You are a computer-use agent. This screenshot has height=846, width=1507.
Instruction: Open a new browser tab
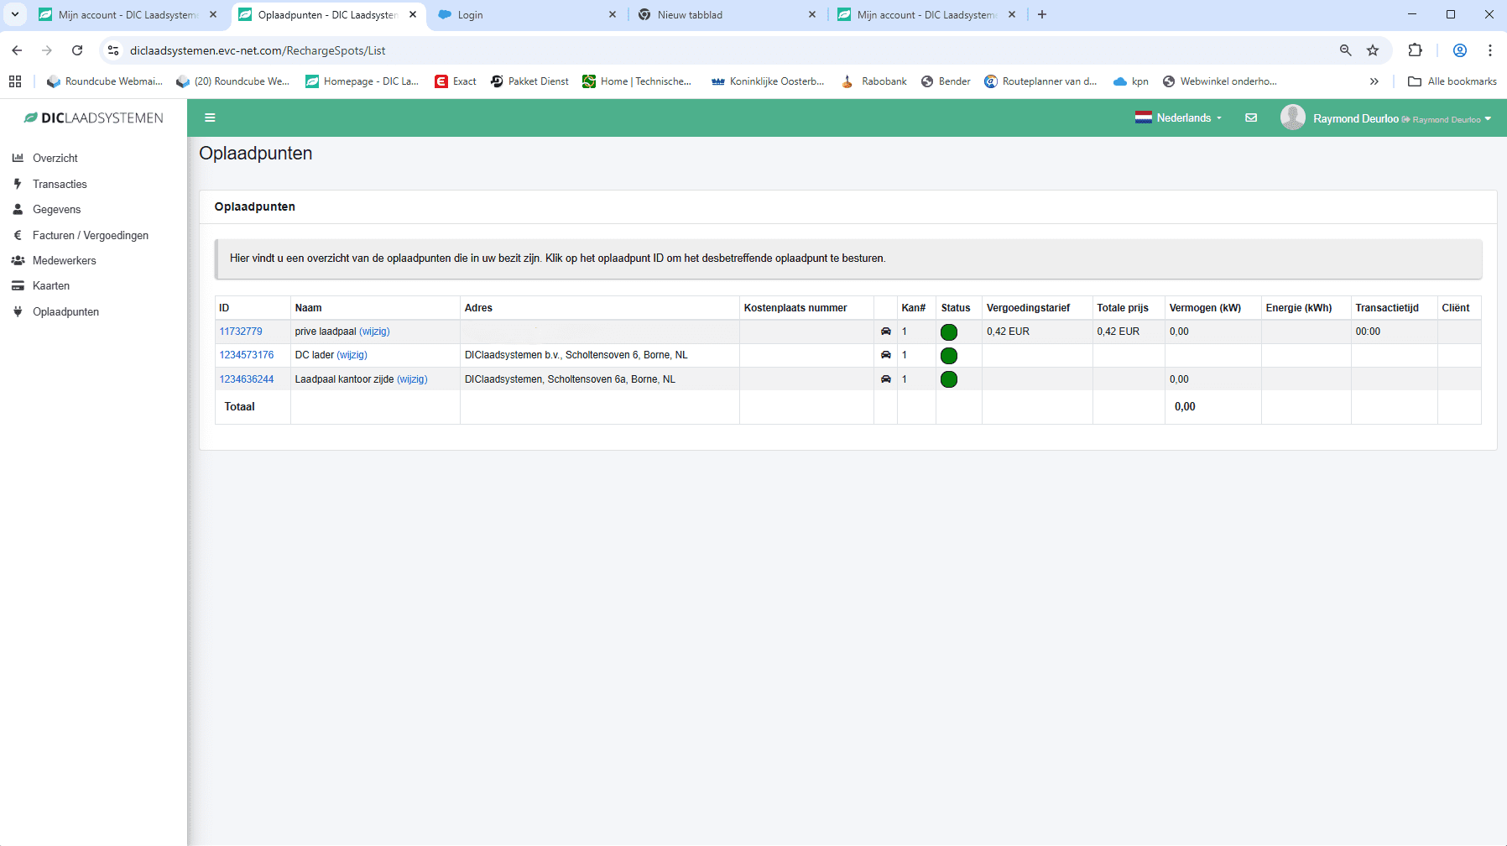(1042, 14)
